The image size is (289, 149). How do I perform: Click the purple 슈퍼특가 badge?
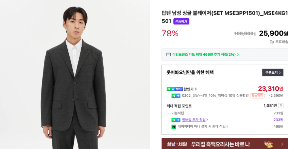tap(181, 21)
